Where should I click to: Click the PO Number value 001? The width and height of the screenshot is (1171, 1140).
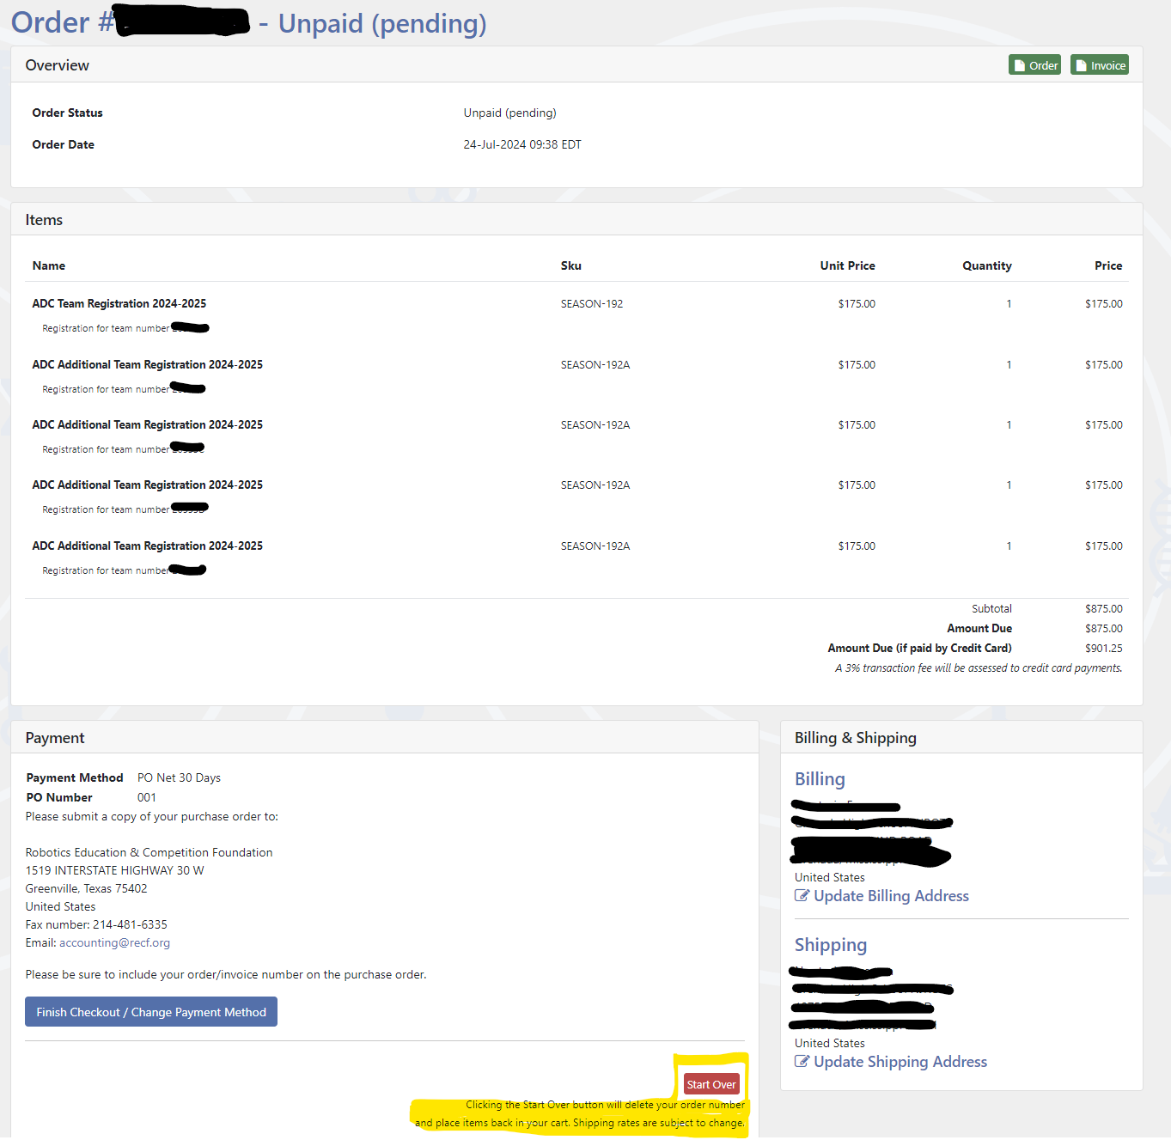(147, 797)
